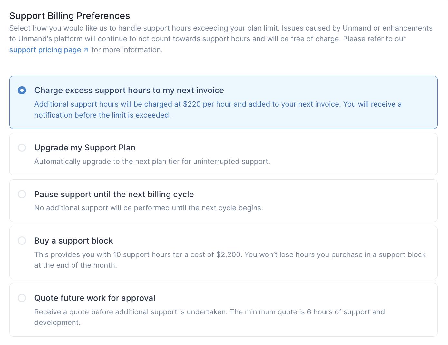The width and height of the screenshot is (448, 345).
Task: Select the Pause support until next billing cycle option
Action: 22,194
